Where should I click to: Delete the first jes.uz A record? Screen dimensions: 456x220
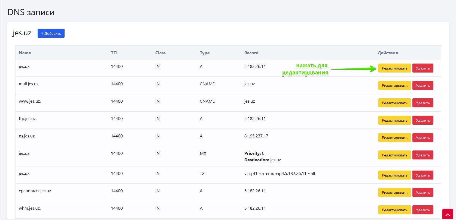422,68
